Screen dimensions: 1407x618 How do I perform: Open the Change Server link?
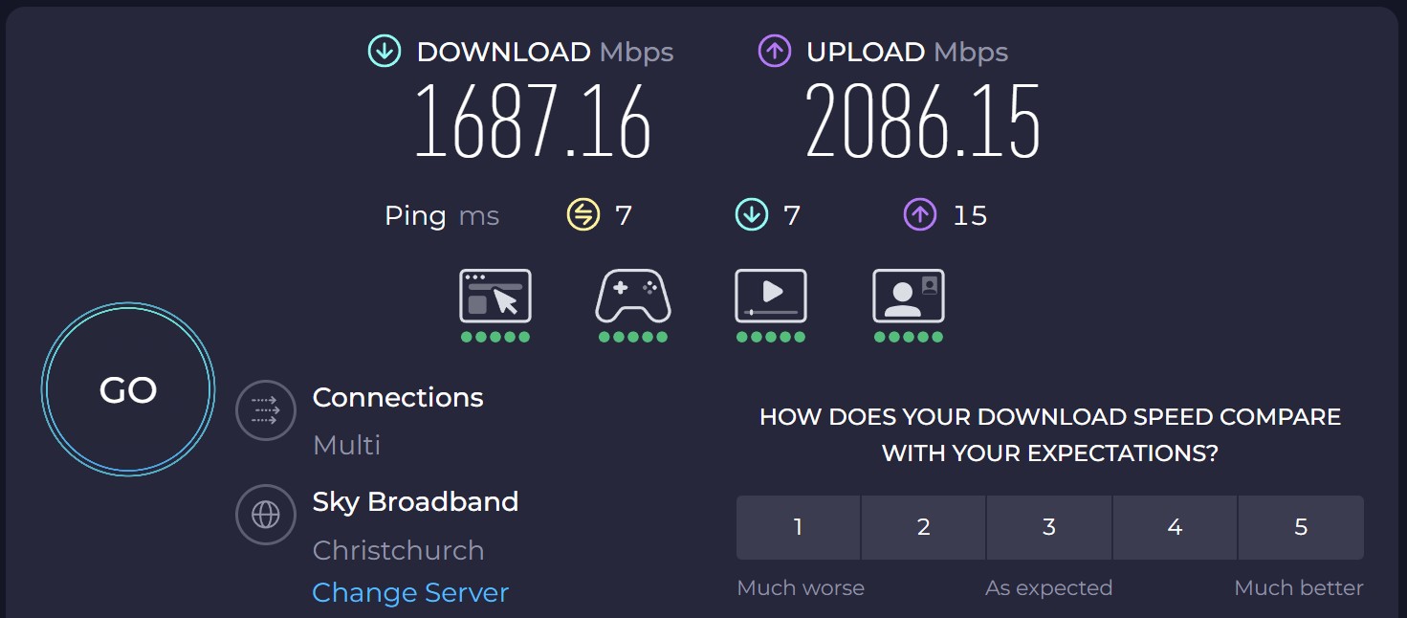(x=410, y=593)
